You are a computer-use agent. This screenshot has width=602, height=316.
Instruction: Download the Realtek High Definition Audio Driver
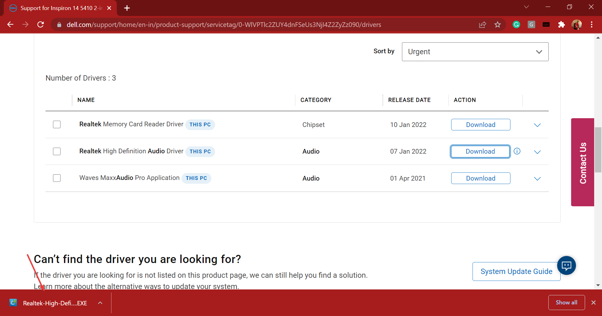coord(480,151)
